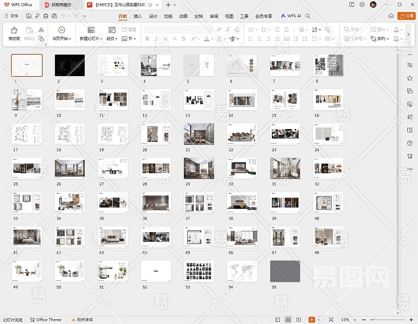Click the orange Share (分享) button
418x324 pixels.
pyautogui.click(x=406, y=16)
